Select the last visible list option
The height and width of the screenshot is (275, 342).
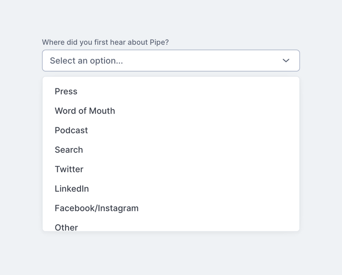(x=66, y=227)
